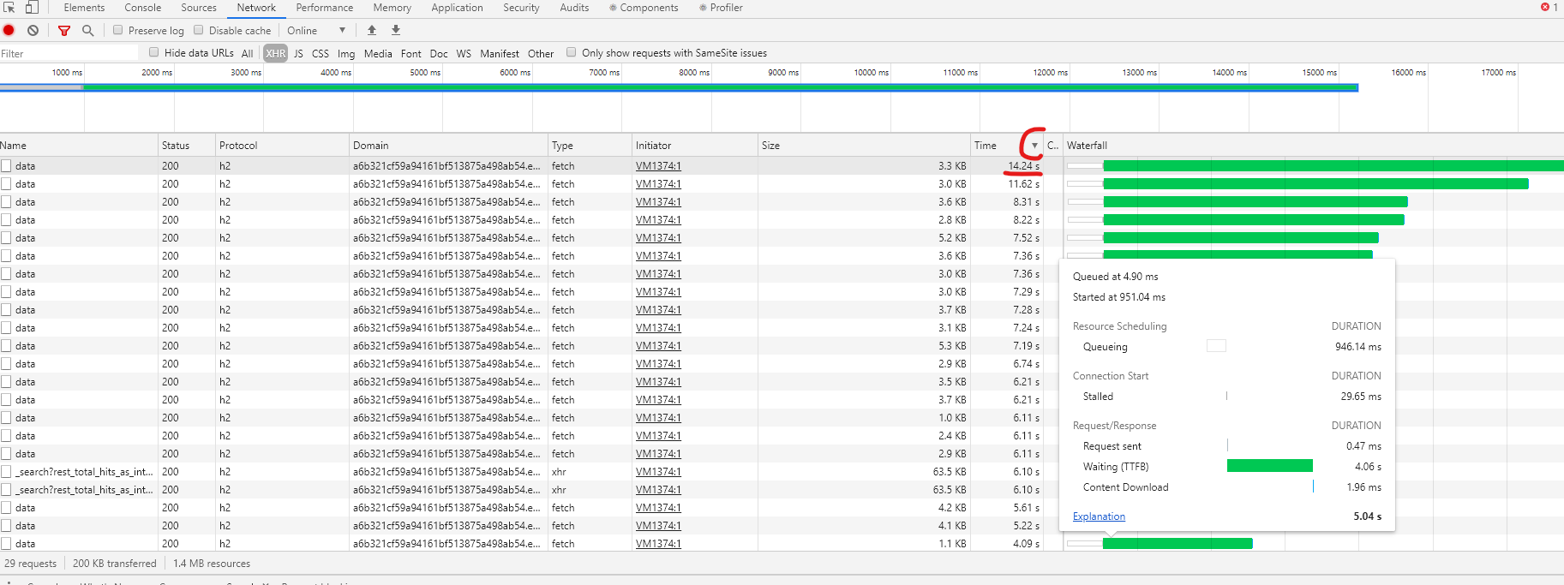
Task: Select the CSS filter type
Action: (321, 53)
